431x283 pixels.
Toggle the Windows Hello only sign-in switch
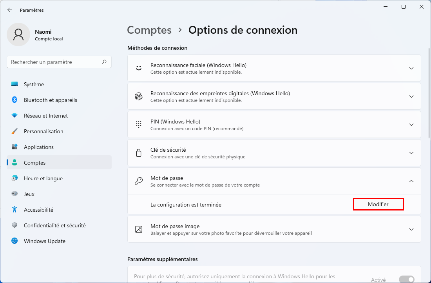[x=407, y=279]
